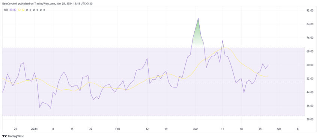Click the purple RSI value 59.80
The width and height of the screenshot is (319, 140).
13,10
